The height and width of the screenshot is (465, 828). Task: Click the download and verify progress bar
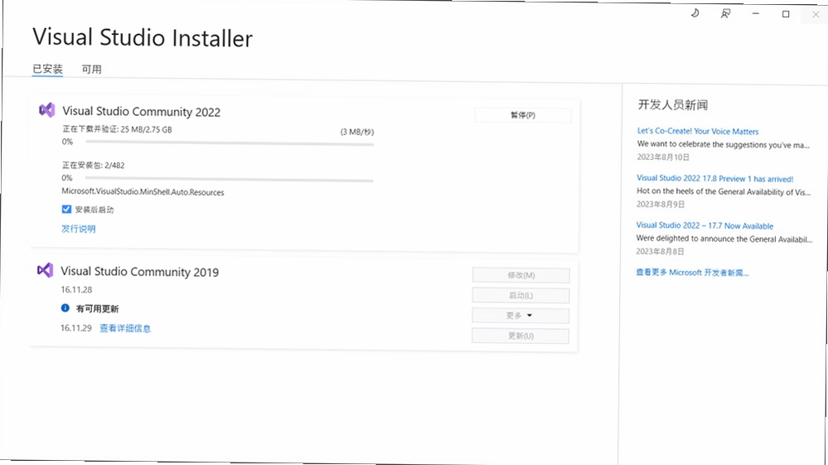[230, 143]
